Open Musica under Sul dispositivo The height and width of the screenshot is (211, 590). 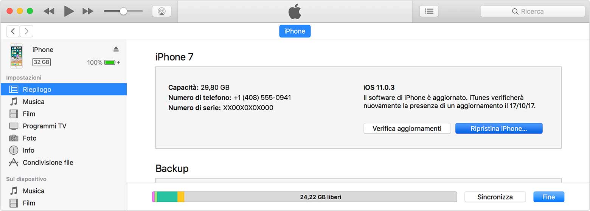coord(64,191)
